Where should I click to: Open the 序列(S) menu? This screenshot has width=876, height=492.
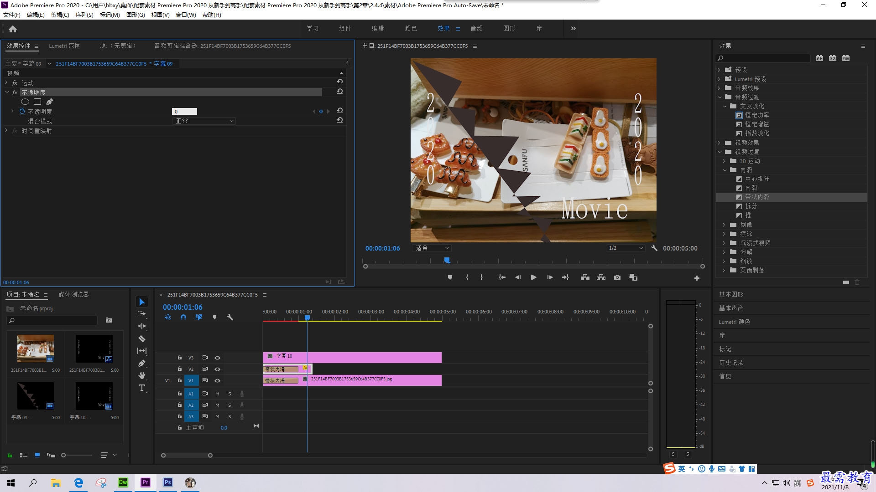pyautogui.click(x=84, y=15)
